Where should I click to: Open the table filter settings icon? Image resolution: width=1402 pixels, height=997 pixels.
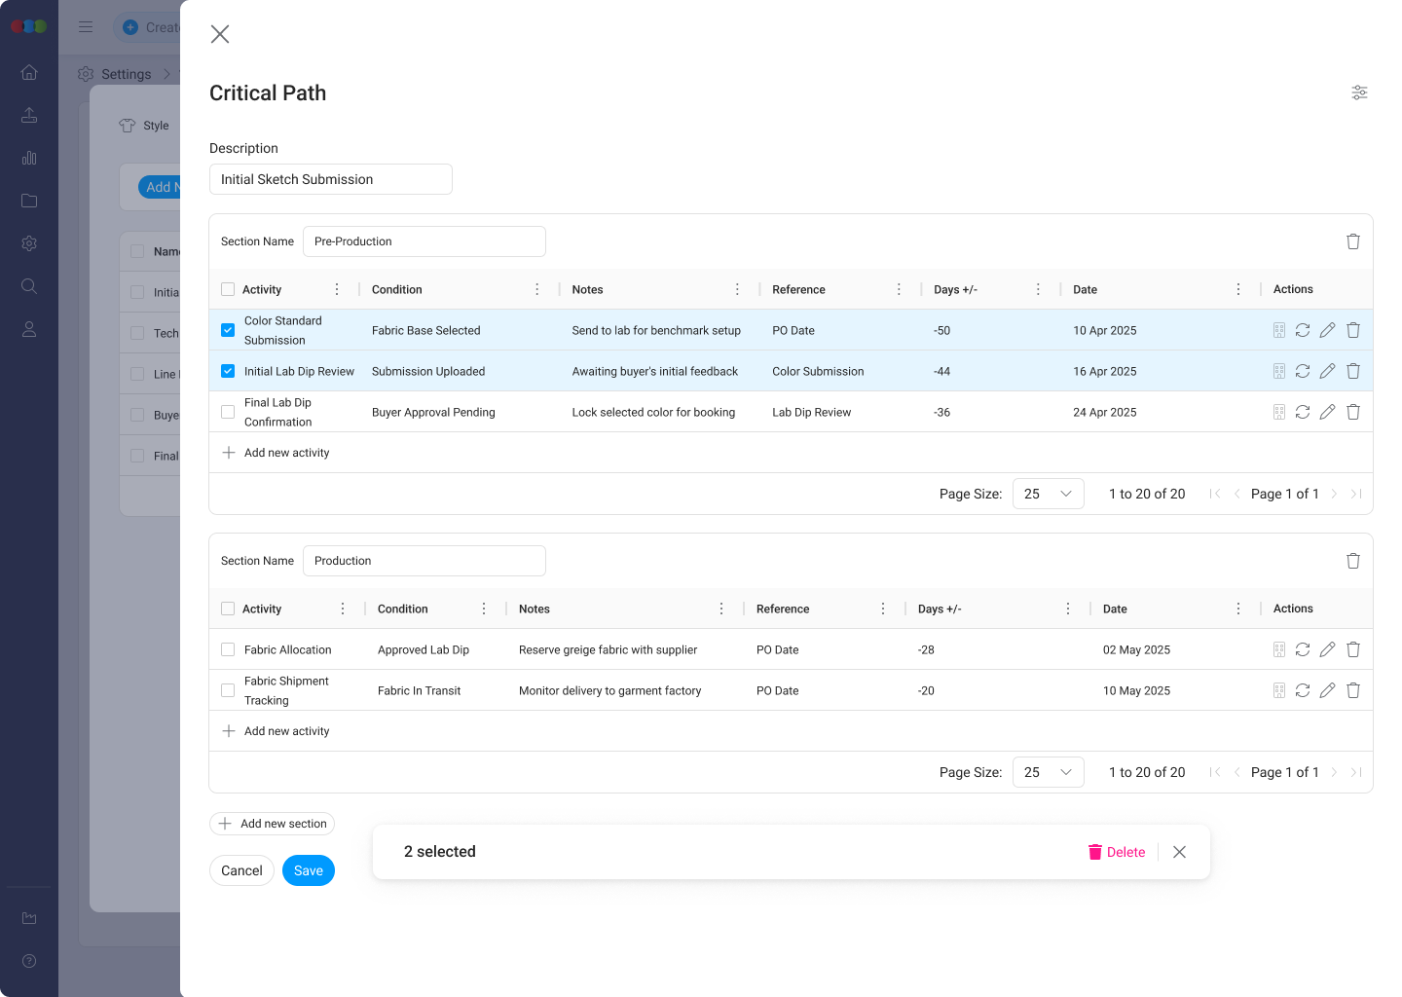tap(1359, 92)
